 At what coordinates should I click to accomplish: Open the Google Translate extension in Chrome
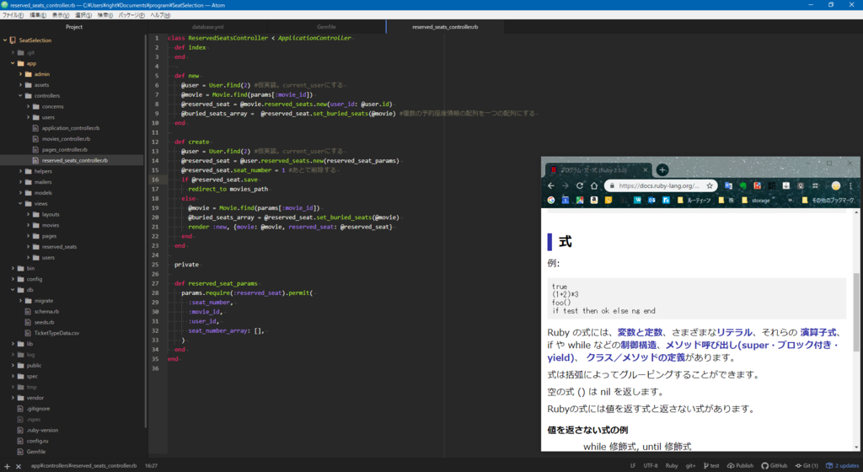point(729,186)
